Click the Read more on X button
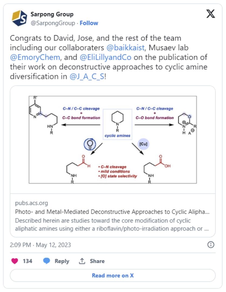The width and height of the screenshot is (226, 292). (113, 276)
